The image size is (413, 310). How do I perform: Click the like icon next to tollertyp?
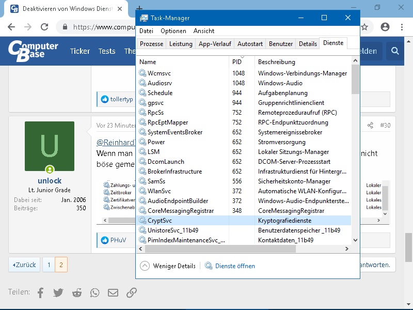click(105, 99)
